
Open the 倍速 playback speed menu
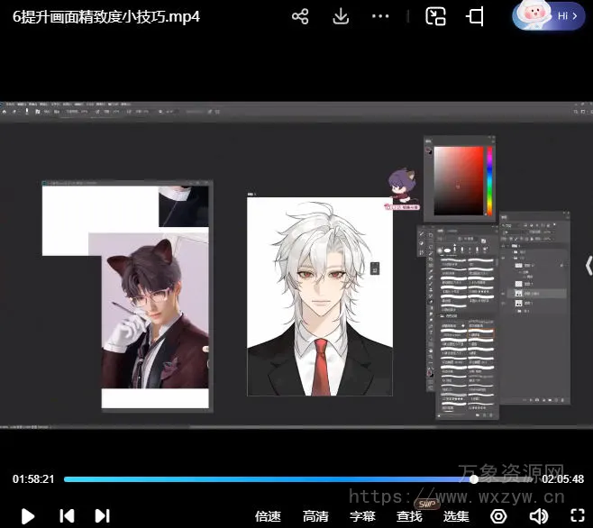point(268,516)
